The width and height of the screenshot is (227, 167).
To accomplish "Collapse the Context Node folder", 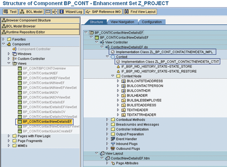I will [112, 76].
